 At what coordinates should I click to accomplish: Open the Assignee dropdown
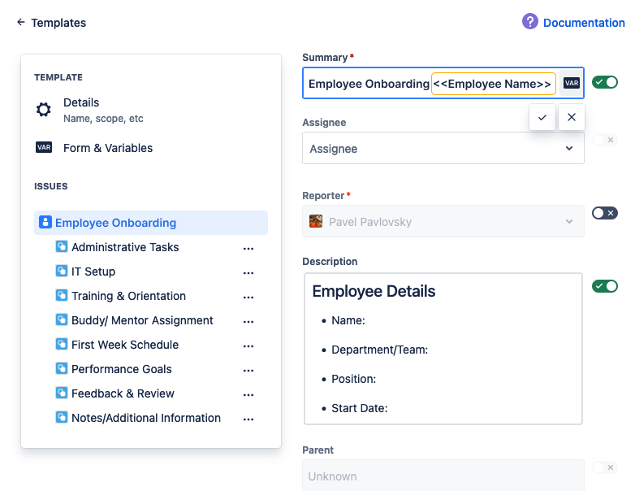click(443, 149)
